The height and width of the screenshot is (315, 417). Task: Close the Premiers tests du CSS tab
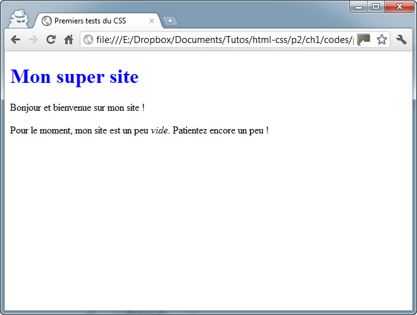click(x=152, y=21)
